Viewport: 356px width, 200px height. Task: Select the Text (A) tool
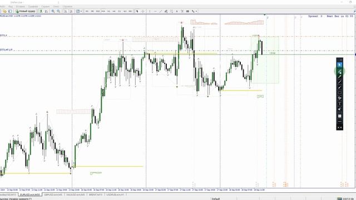tap(177, 11)
